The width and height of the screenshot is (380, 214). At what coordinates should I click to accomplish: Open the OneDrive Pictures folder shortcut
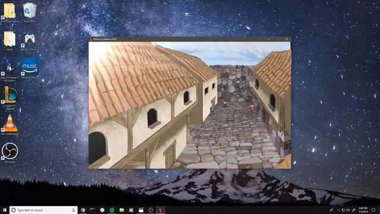click(x=9, y=12)
